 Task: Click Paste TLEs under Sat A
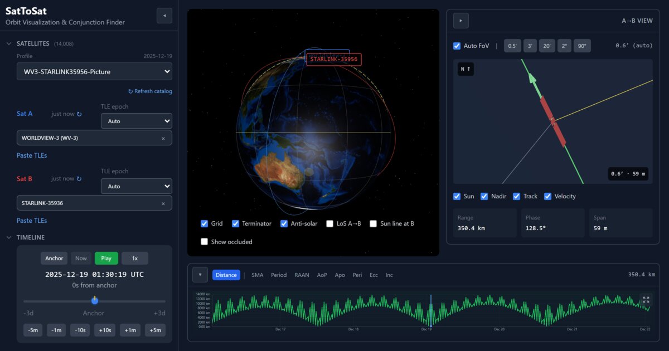pos(31,155)
